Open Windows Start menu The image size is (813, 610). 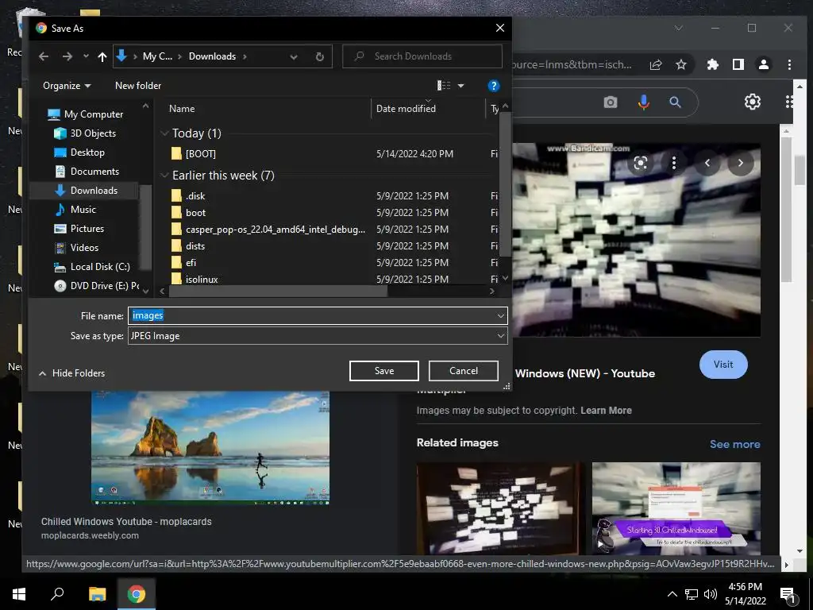coord(19,593)
